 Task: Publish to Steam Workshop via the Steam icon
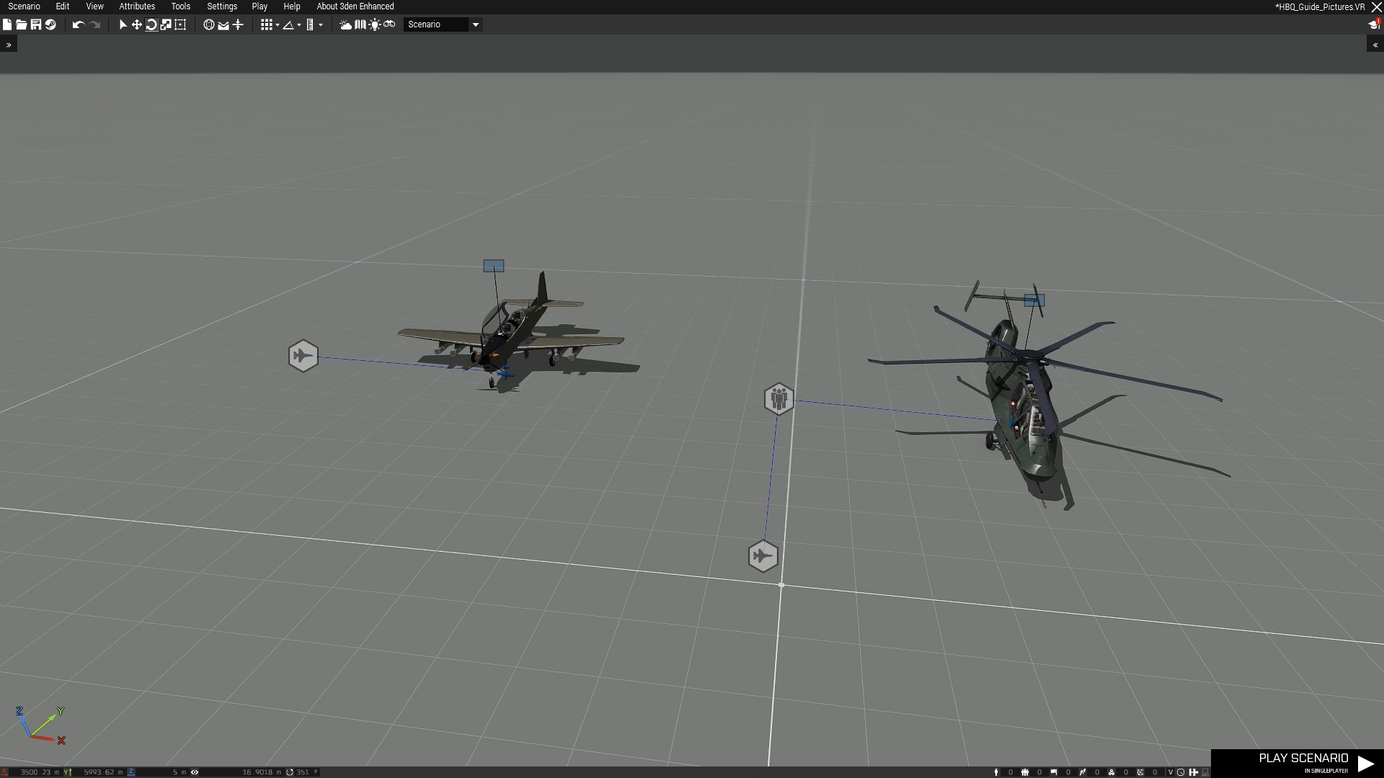50,24
